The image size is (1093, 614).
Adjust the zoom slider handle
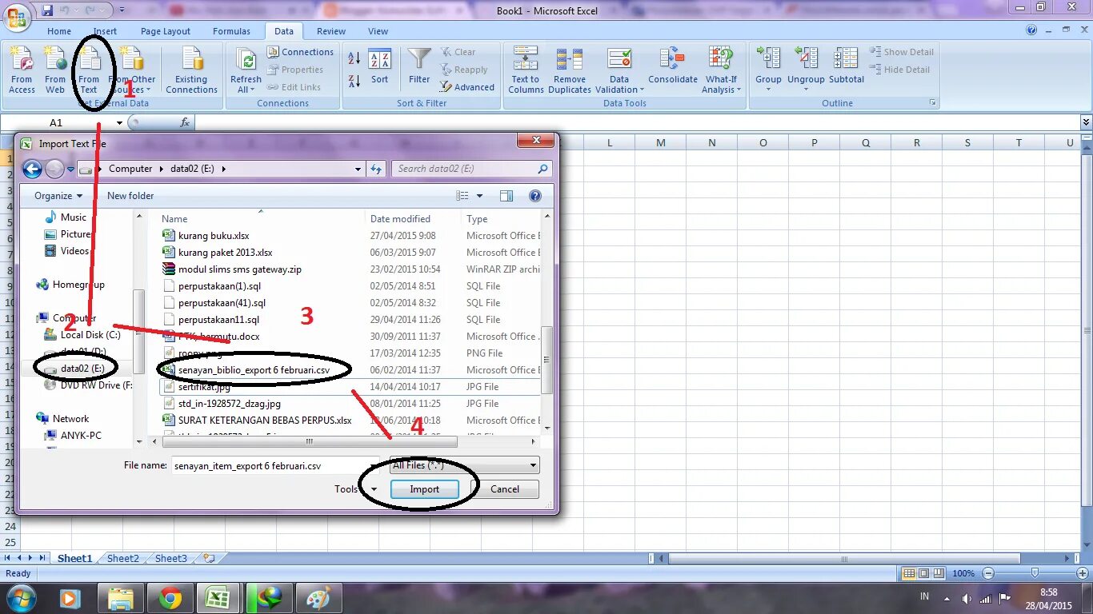tap(1035, 573)
